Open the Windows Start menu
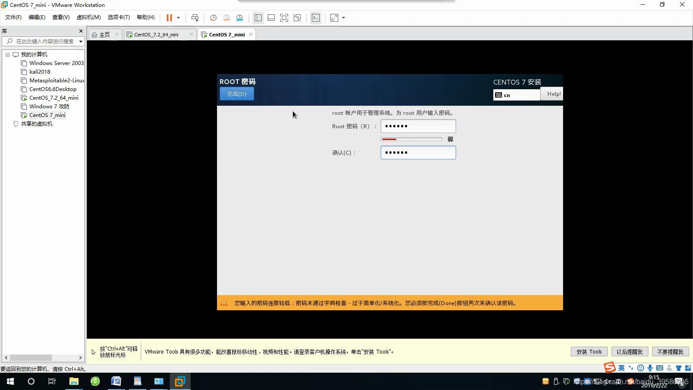Screen dimensions: 693x390 coord(10,381)
